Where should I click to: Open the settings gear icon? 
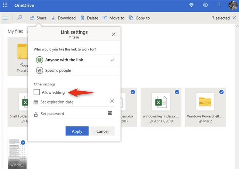click(205, 5)
